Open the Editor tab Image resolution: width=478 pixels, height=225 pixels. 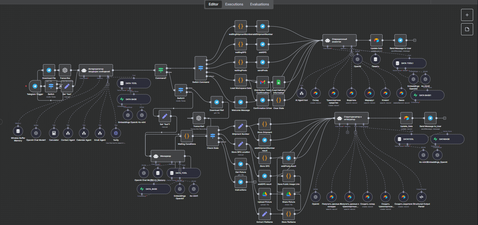coord(213,4)
